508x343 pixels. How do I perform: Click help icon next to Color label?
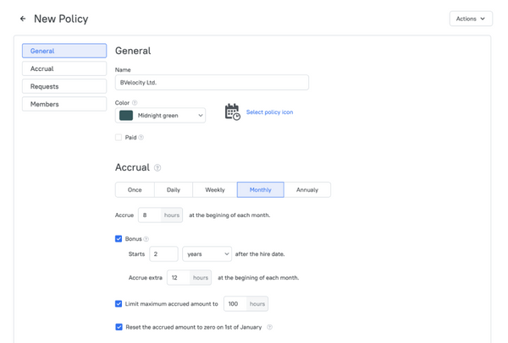tap(135, 103)
